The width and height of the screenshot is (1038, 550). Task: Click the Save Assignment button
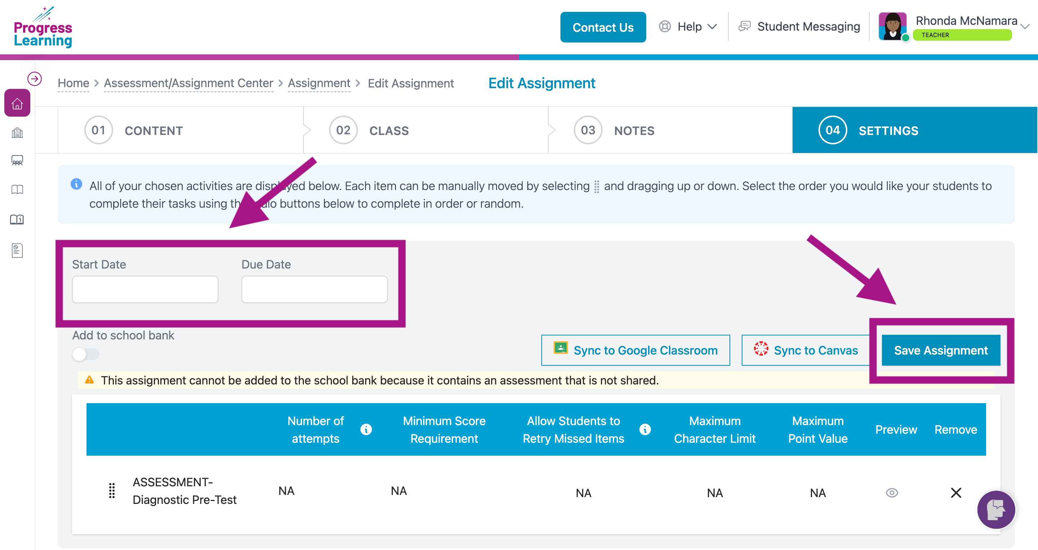point(941,350)
